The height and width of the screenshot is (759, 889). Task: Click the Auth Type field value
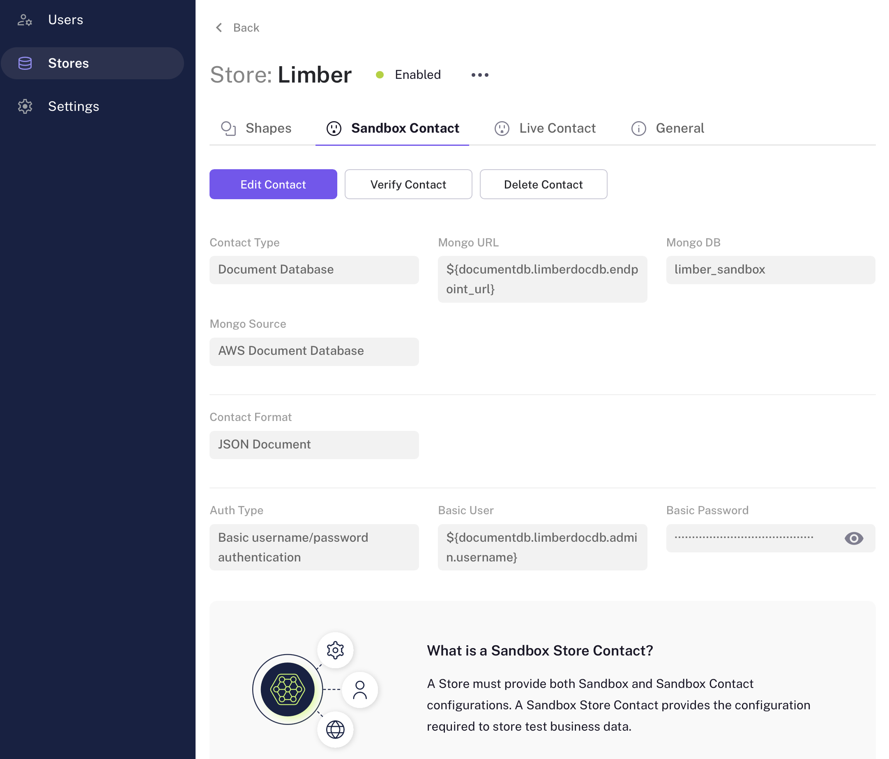314,547
